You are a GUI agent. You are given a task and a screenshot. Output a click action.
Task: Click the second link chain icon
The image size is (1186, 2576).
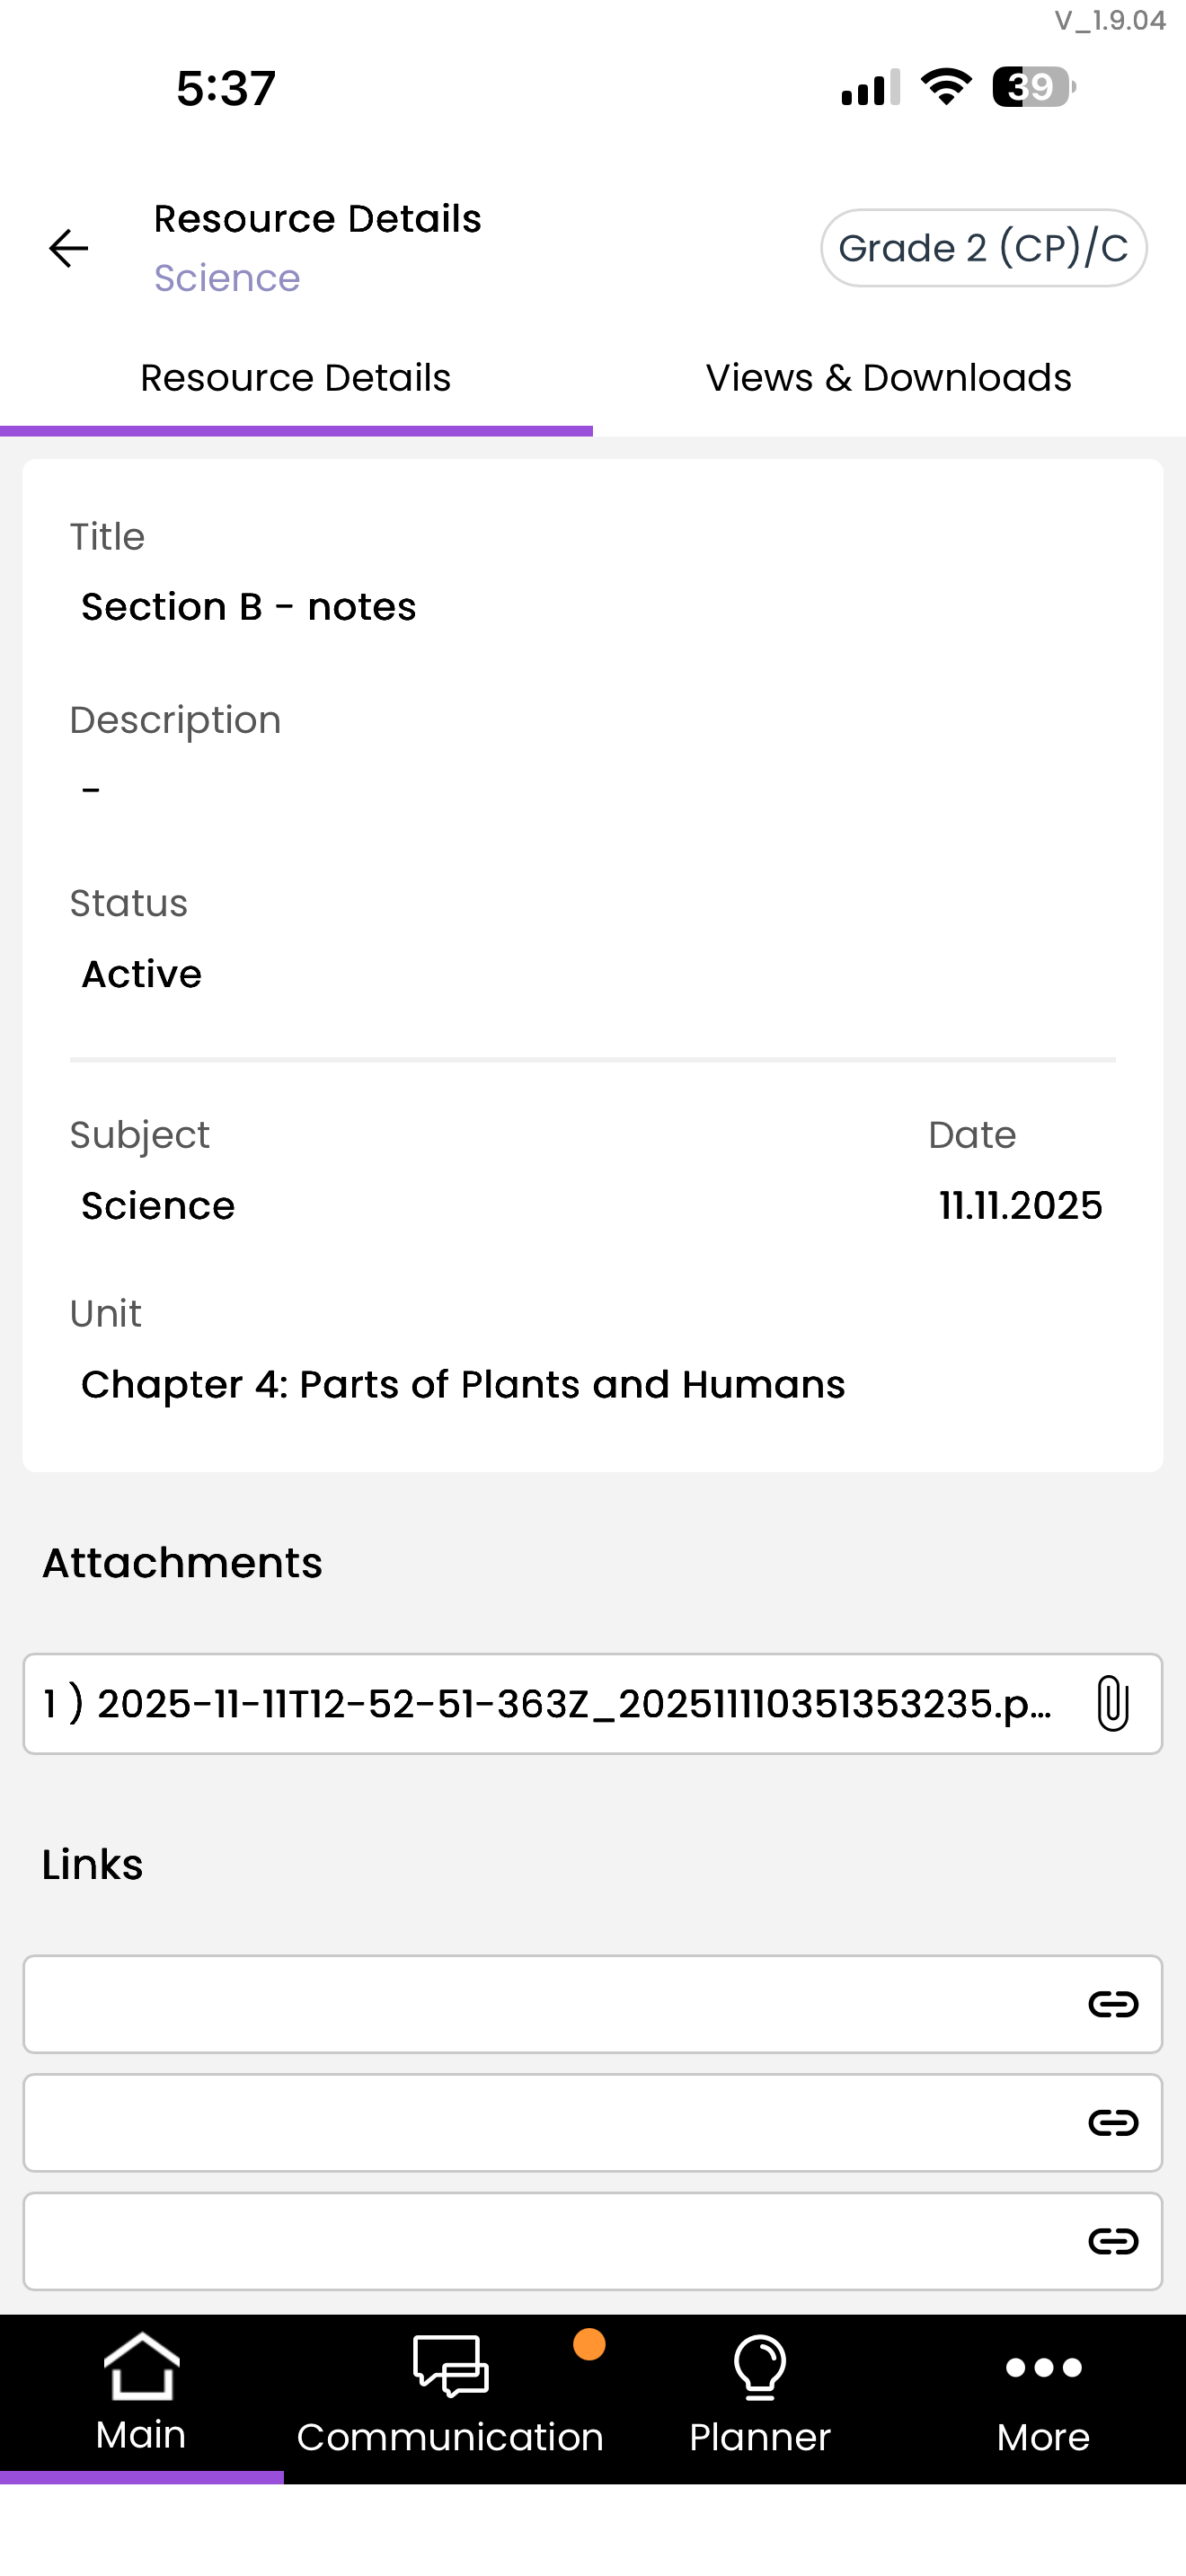[1113, 2122]
